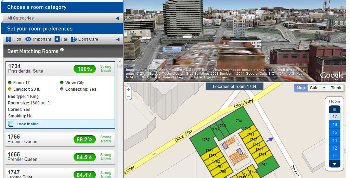The width and height of the screenshot is (350, 178).
Task: Click the info icon beside Best Matching Rooms
Action: (x=62, y=50)
